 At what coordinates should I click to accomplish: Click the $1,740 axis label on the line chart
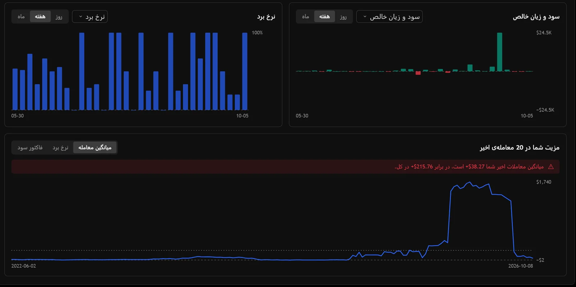click(544, 182)
